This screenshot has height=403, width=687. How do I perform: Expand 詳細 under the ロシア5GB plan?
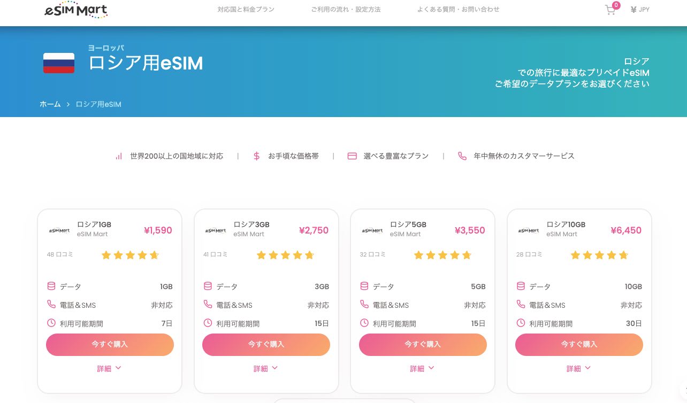tap(422, 368)
